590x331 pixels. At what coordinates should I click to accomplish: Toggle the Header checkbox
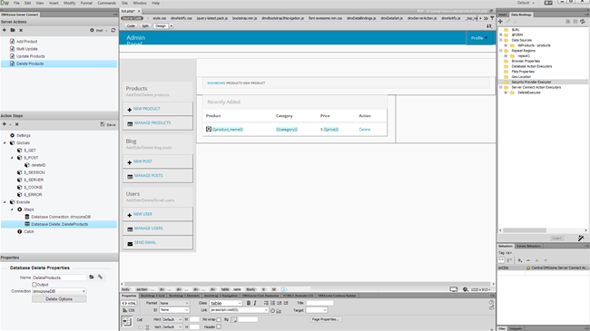(219, 326)
